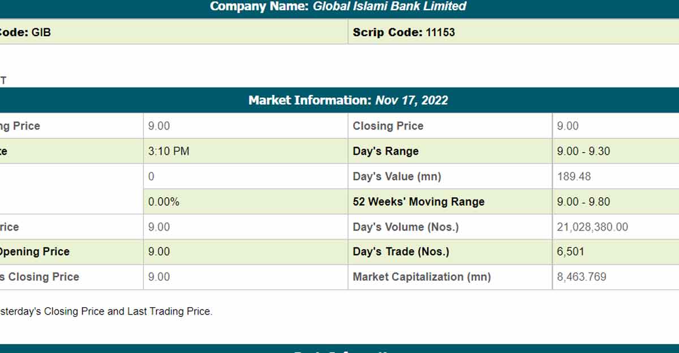The width and height of the screenshot is (679, 353).
Task: Click the Day's Trade (Nos.) label
Action: tap(401, 252)
